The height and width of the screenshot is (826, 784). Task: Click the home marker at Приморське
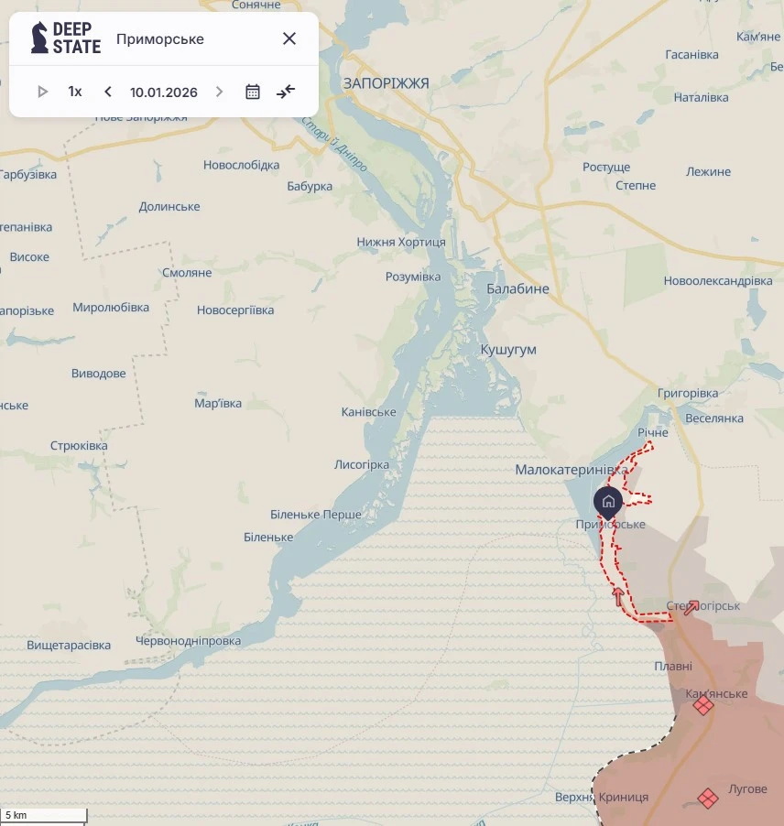coord(608,502)
